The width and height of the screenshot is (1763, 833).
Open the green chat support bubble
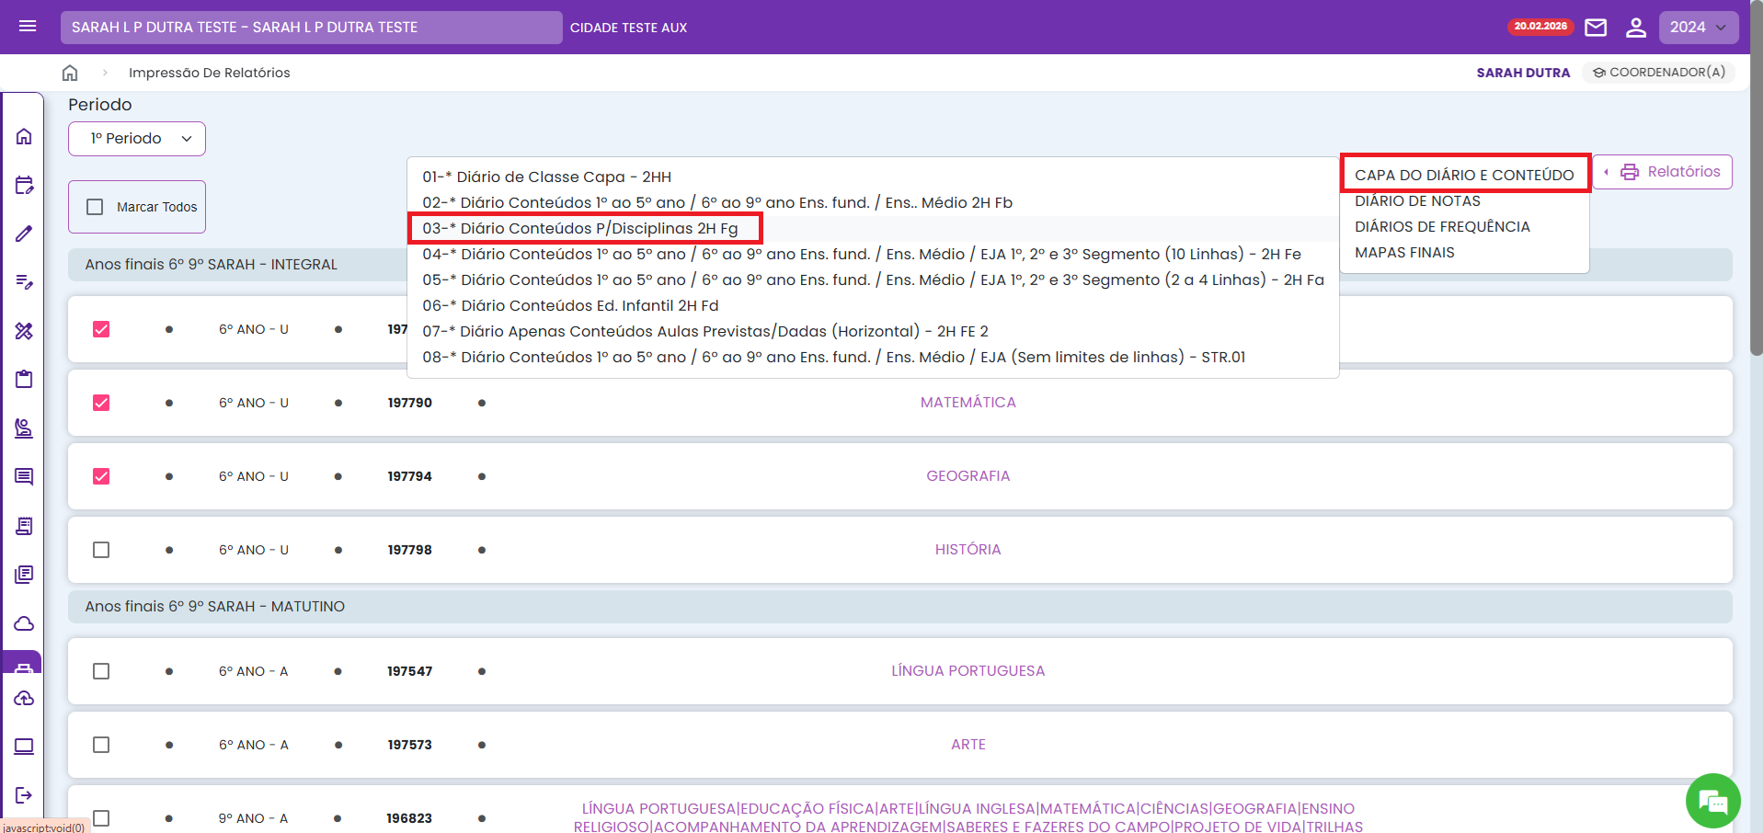point(1712,801)
